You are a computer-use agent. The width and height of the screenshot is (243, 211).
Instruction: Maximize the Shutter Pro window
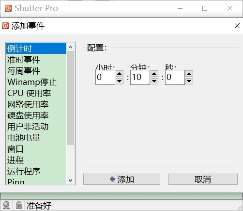tap(205, 8)
